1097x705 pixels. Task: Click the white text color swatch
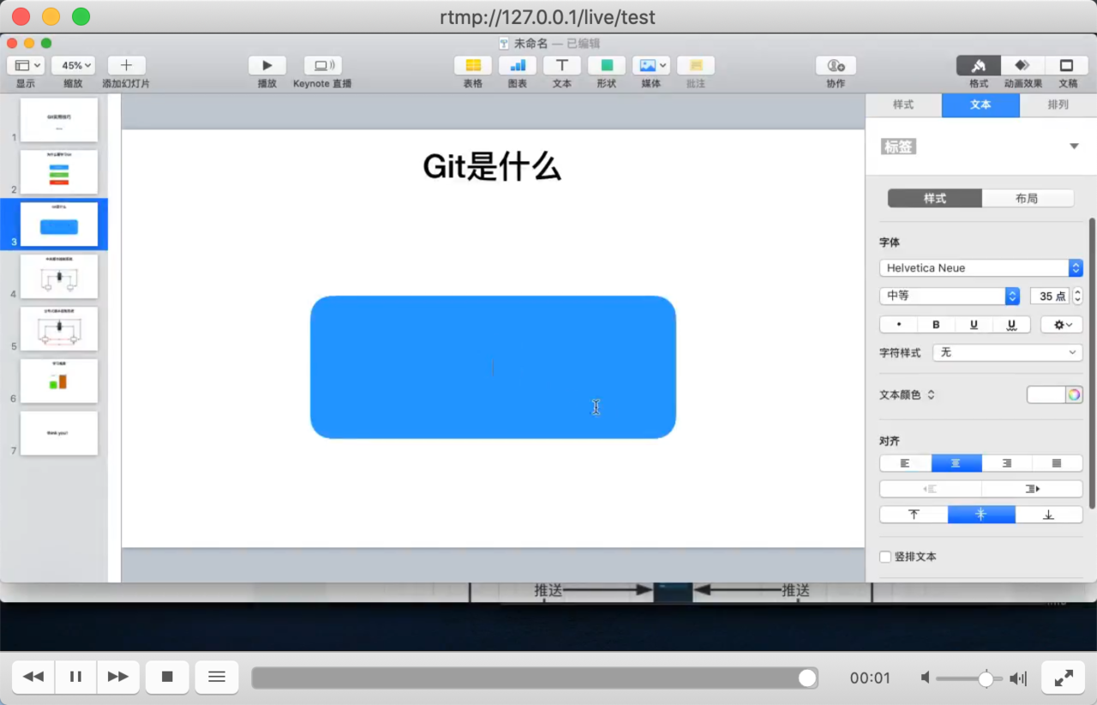click(x=1046, y=395)
